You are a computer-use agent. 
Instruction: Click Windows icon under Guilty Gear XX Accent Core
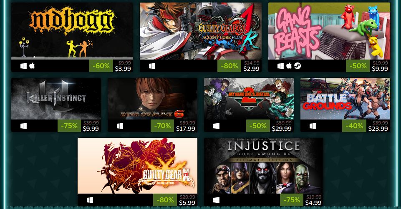[x=152, y=66]
